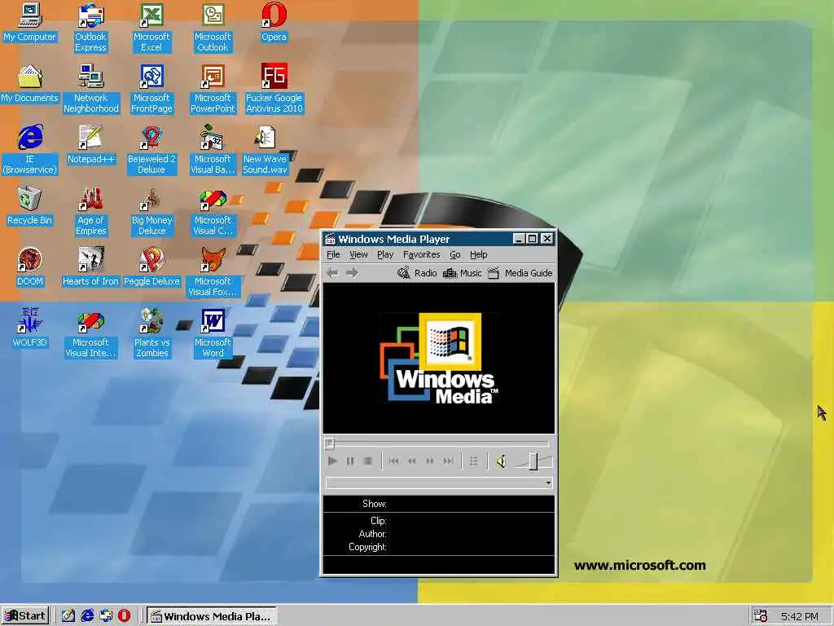Open the Go menu
Screen dimensions: 834x626
[x=454, y=254]
